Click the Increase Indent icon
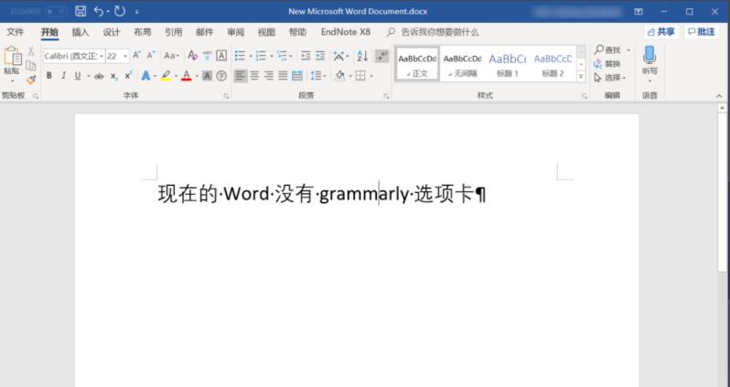The image size is (730, 387). [x=320, y=56]
